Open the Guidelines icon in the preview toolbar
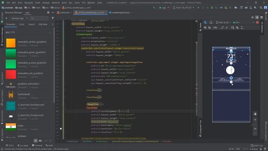268x151 pixels. 242,28
